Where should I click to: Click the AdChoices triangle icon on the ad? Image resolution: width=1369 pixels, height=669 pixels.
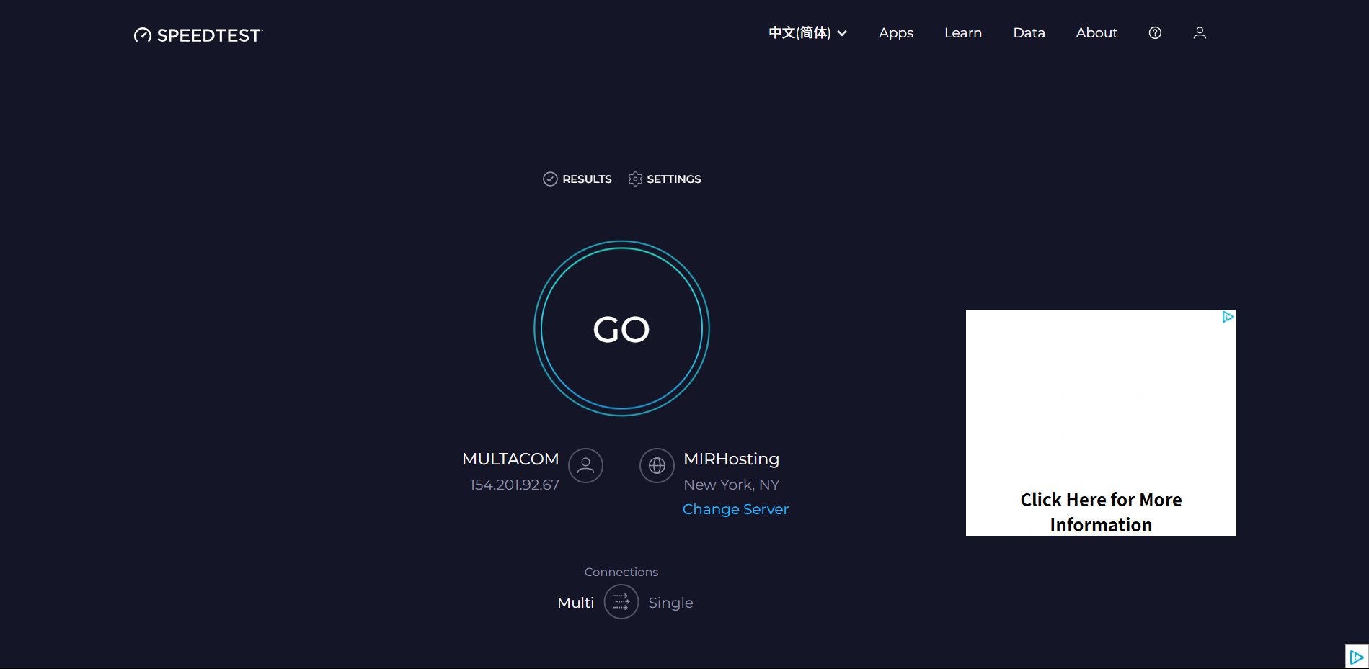pyautogui.click(x=1228, y=317)
